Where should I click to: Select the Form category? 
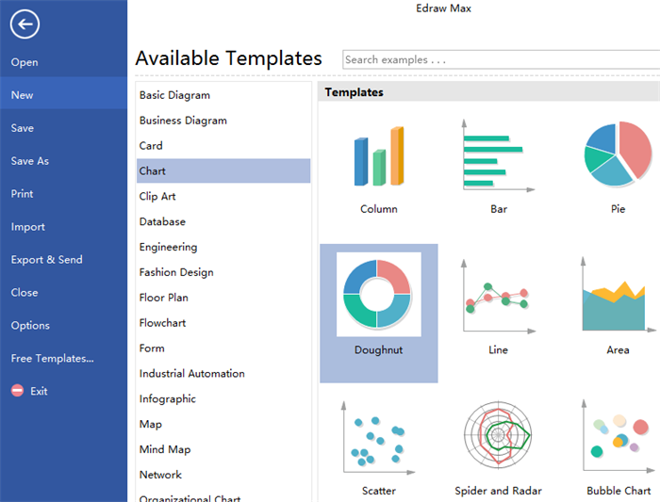pos(223,348)
